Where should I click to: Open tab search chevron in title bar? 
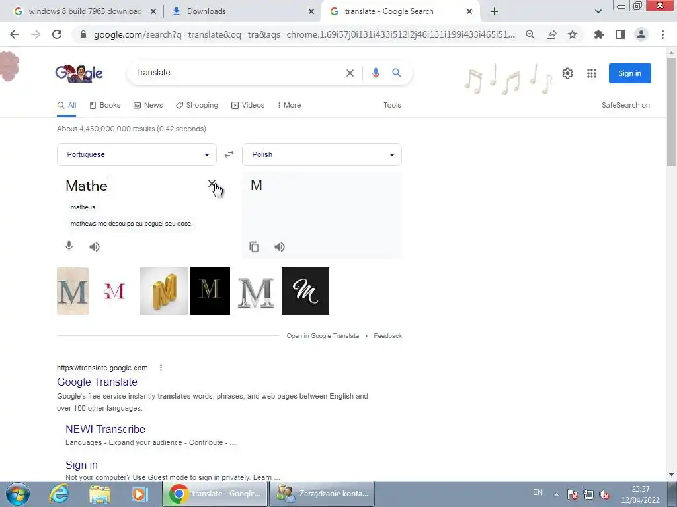point(598,11)
